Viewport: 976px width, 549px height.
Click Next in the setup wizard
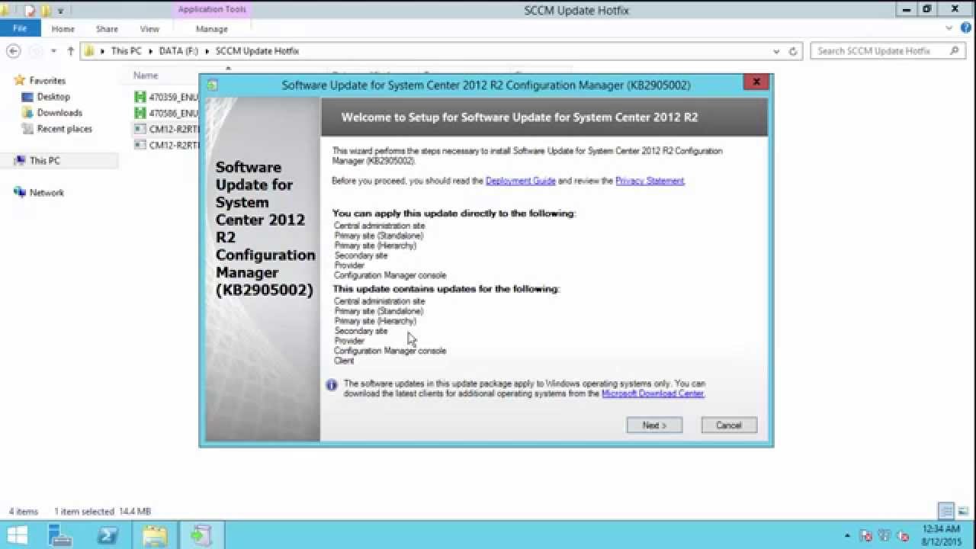point(654,425)
